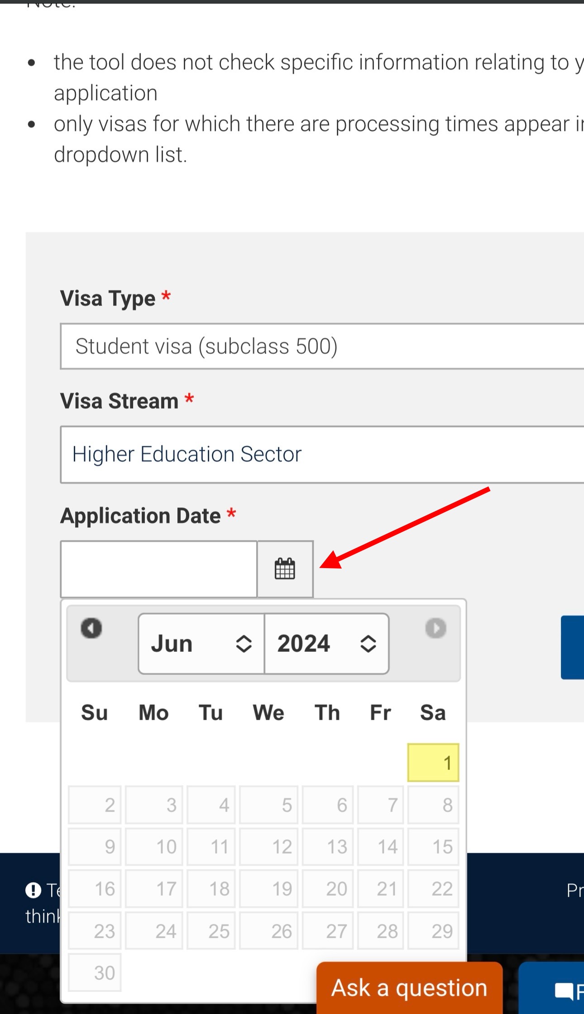Screen dimensions: 584x1014
Task: Select date 29 in the calendar
Action: [x=433, y=931]
